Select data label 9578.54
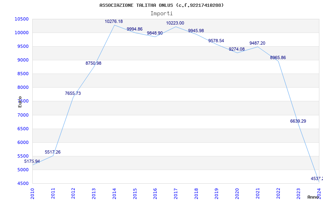This screenshot has width=323, height=201. [x=216, y=41]
